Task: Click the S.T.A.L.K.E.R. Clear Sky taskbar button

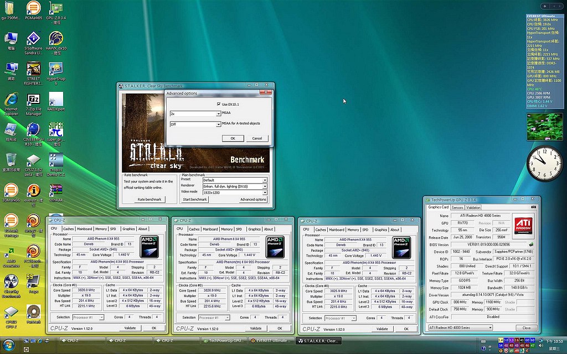Action: [318, 340]
